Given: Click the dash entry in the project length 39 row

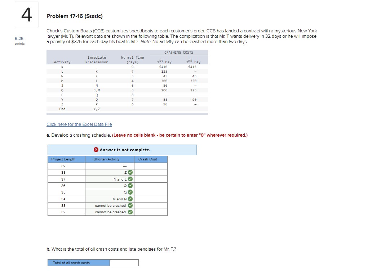Looking at the screenshot, I should (x=125, y=166).
